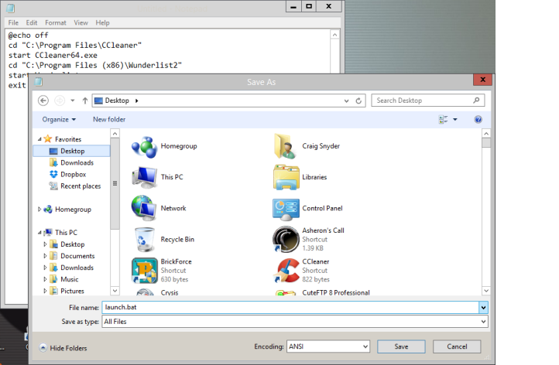Select the Control Panel icon
The height and width of the screenshot is (365, 559).
point(286,210)
